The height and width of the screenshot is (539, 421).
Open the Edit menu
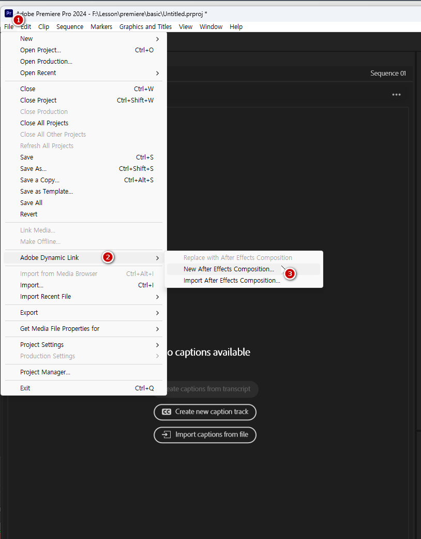tap(26, 27)
